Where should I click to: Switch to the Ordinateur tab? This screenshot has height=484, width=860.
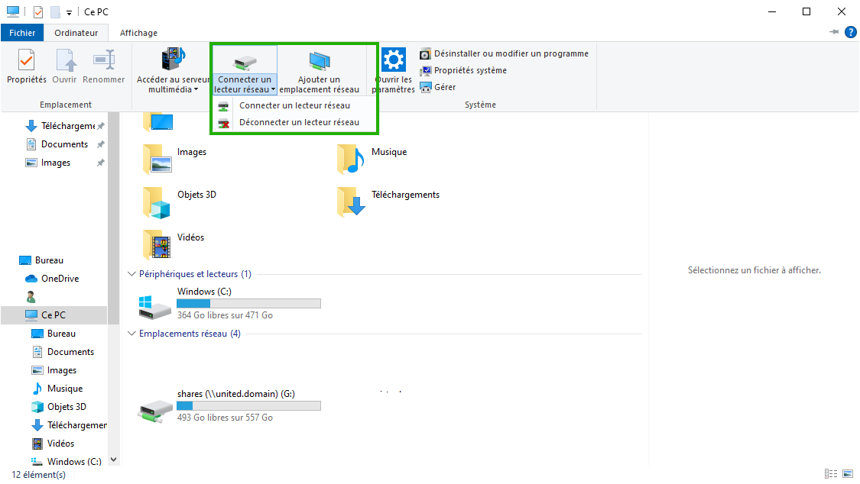(76, 33)
